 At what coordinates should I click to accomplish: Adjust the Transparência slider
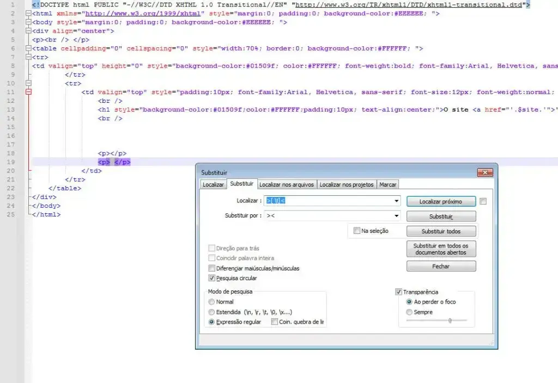450,321
